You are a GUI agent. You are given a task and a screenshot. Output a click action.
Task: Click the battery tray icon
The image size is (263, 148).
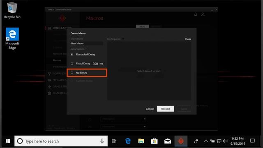pos(212,141)
